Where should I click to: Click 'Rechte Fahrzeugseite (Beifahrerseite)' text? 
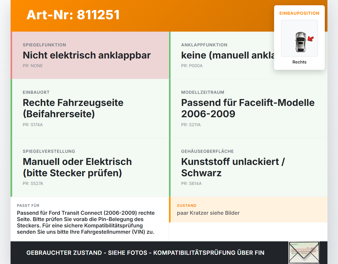tap(73, 108)
